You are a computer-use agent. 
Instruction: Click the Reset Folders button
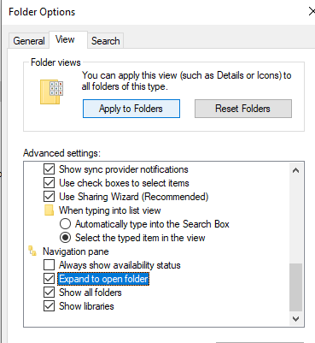click(x=243, y=109)
